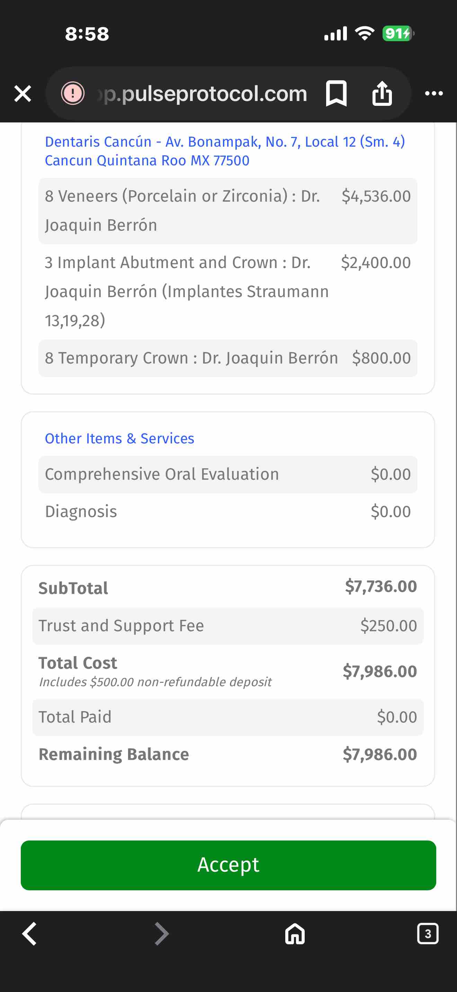
Task: Close the browser page with X icon
Action: tap(23, 94)
